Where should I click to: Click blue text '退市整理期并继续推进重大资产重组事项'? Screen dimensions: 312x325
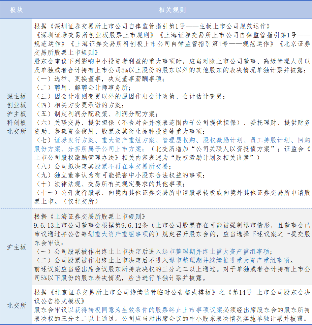229,260
